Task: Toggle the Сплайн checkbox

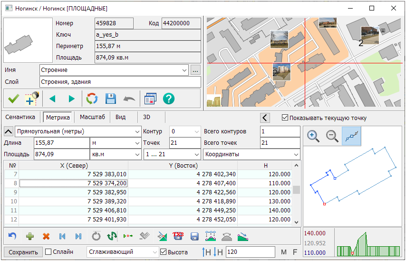Action: coord(48,252)
